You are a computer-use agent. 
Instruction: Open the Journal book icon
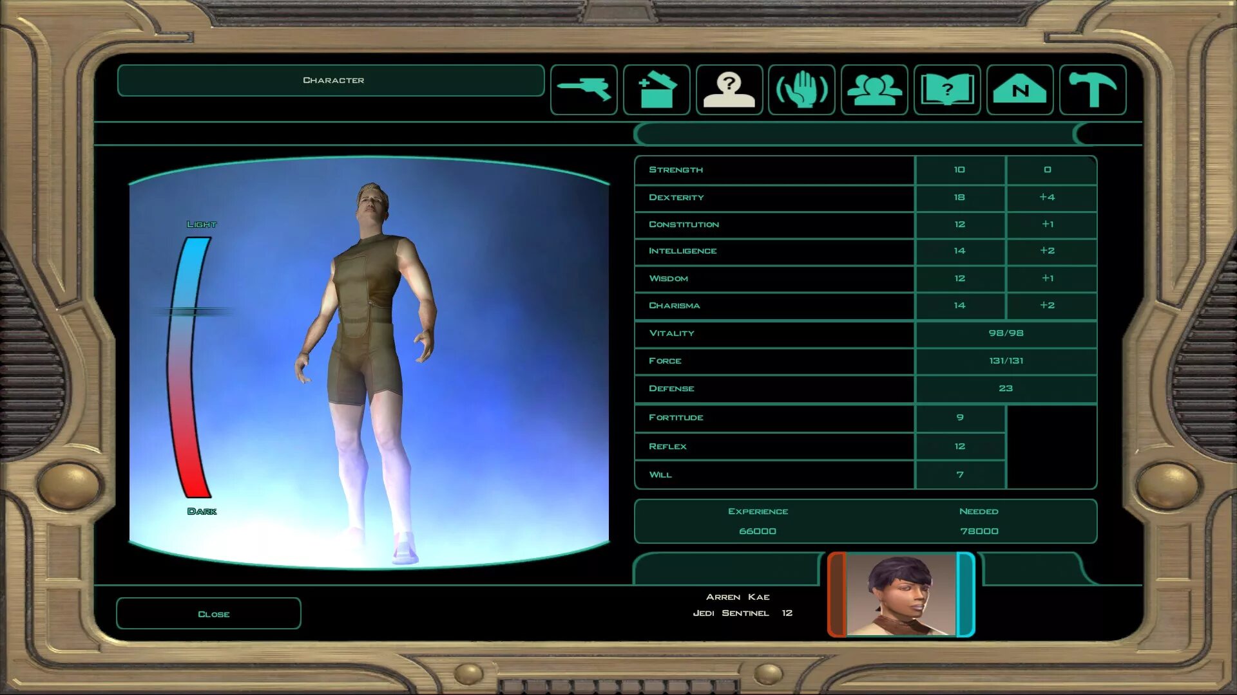pyautogui.click(x=947, y=89)
